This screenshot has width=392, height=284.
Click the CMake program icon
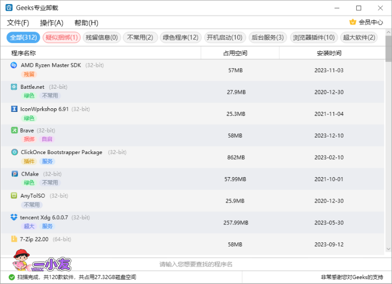point(15,174)
